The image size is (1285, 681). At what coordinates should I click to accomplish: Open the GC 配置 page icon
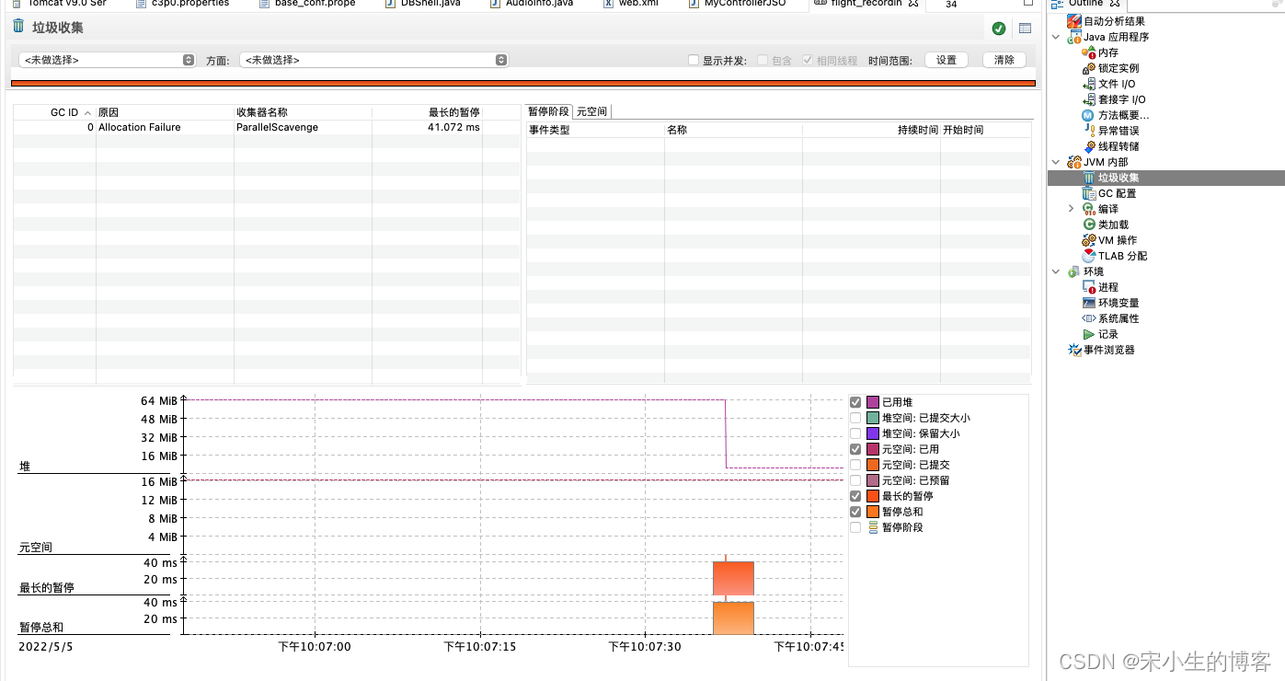[1089, 193]
